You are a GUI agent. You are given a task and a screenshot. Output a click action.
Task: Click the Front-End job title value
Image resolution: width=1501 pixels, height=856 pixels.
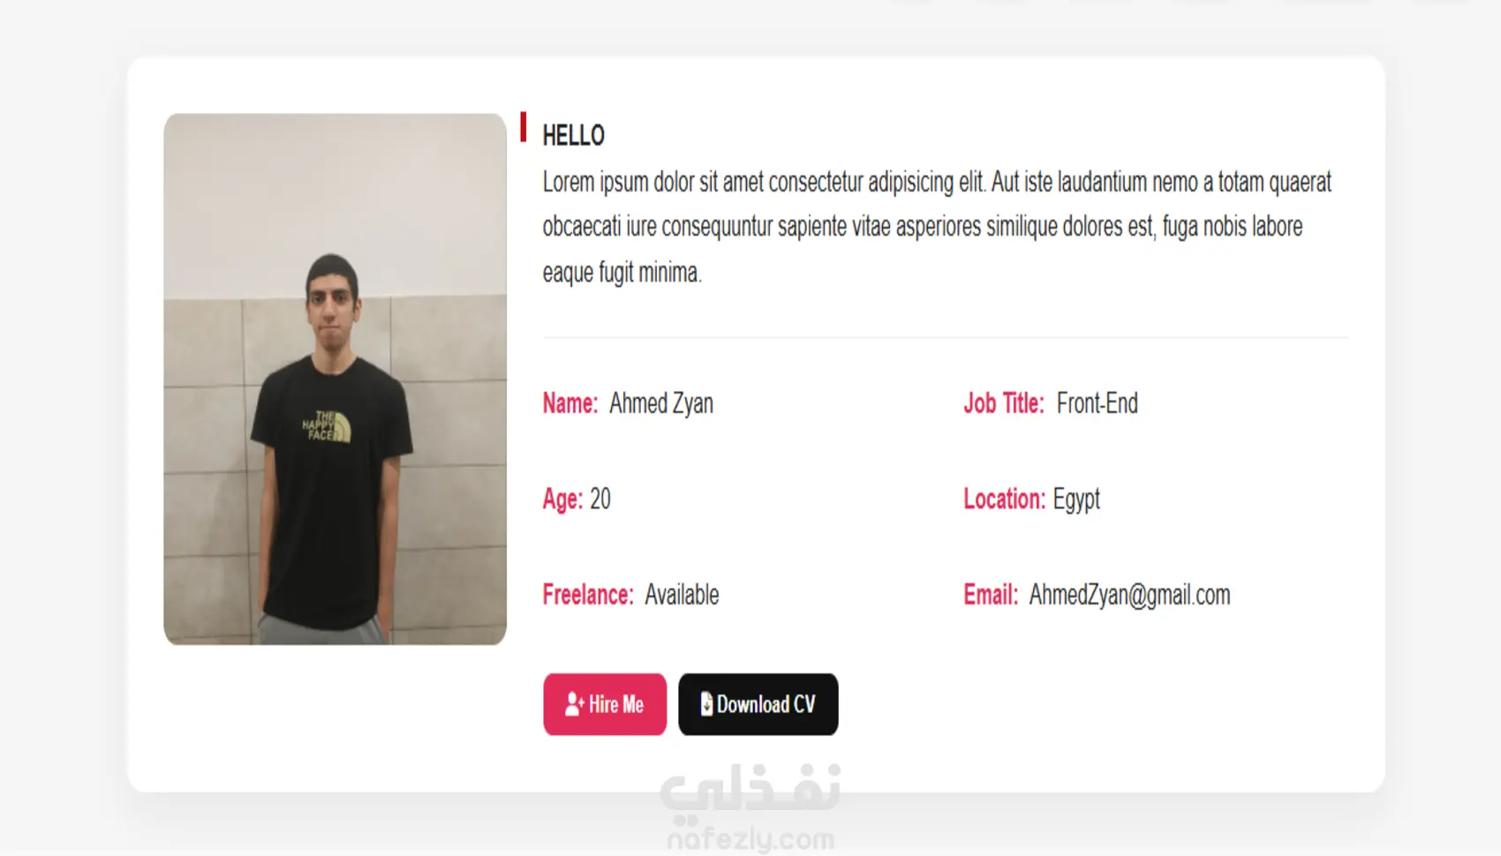tap(1097, 403)
